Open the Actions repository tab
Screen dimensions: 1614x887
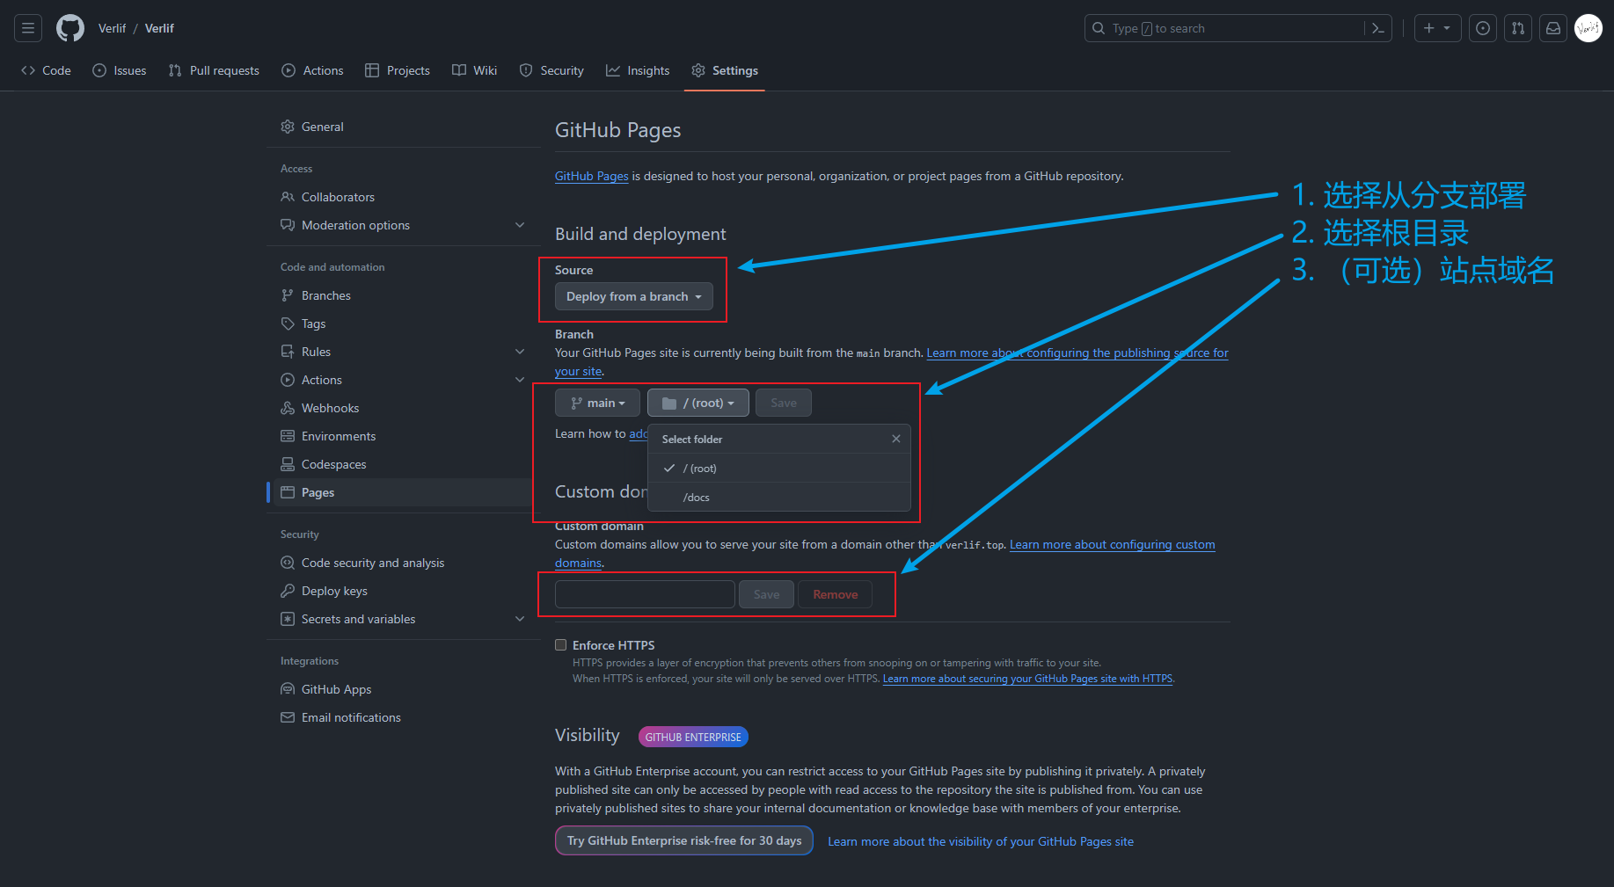click(x=312, y=70)
